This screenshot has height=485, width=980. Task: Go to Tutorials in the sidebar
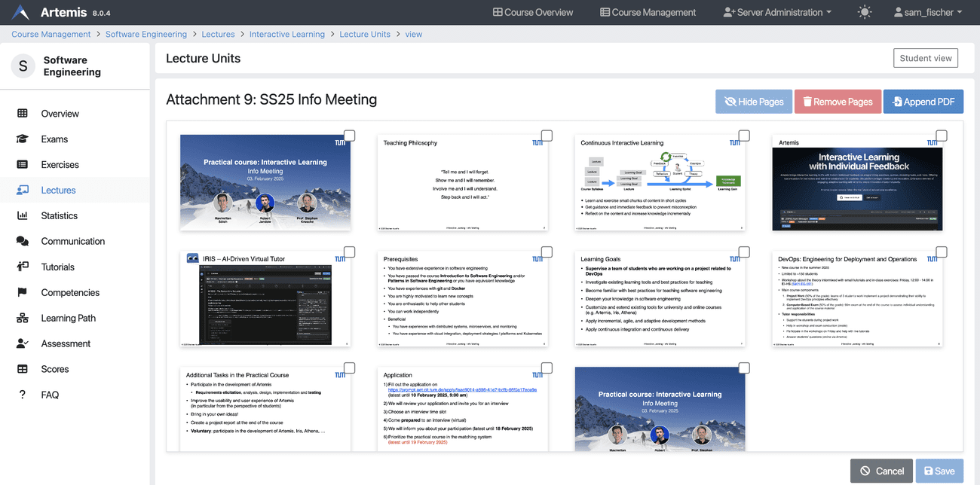click(x=58, y=267)
